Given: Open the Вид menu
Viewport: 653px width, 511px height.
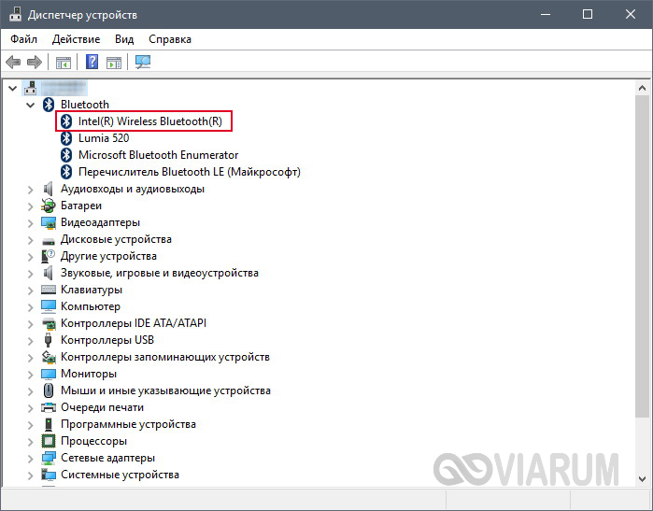Looking at the screenshot, I should [124, 39].
